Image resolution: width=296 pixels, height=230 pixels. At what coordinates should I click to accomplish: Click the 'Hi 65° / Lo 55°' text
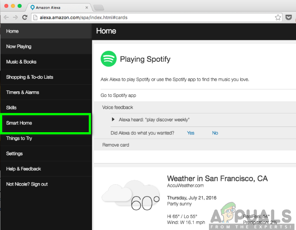pyautogui.click(x=182, y=216)
